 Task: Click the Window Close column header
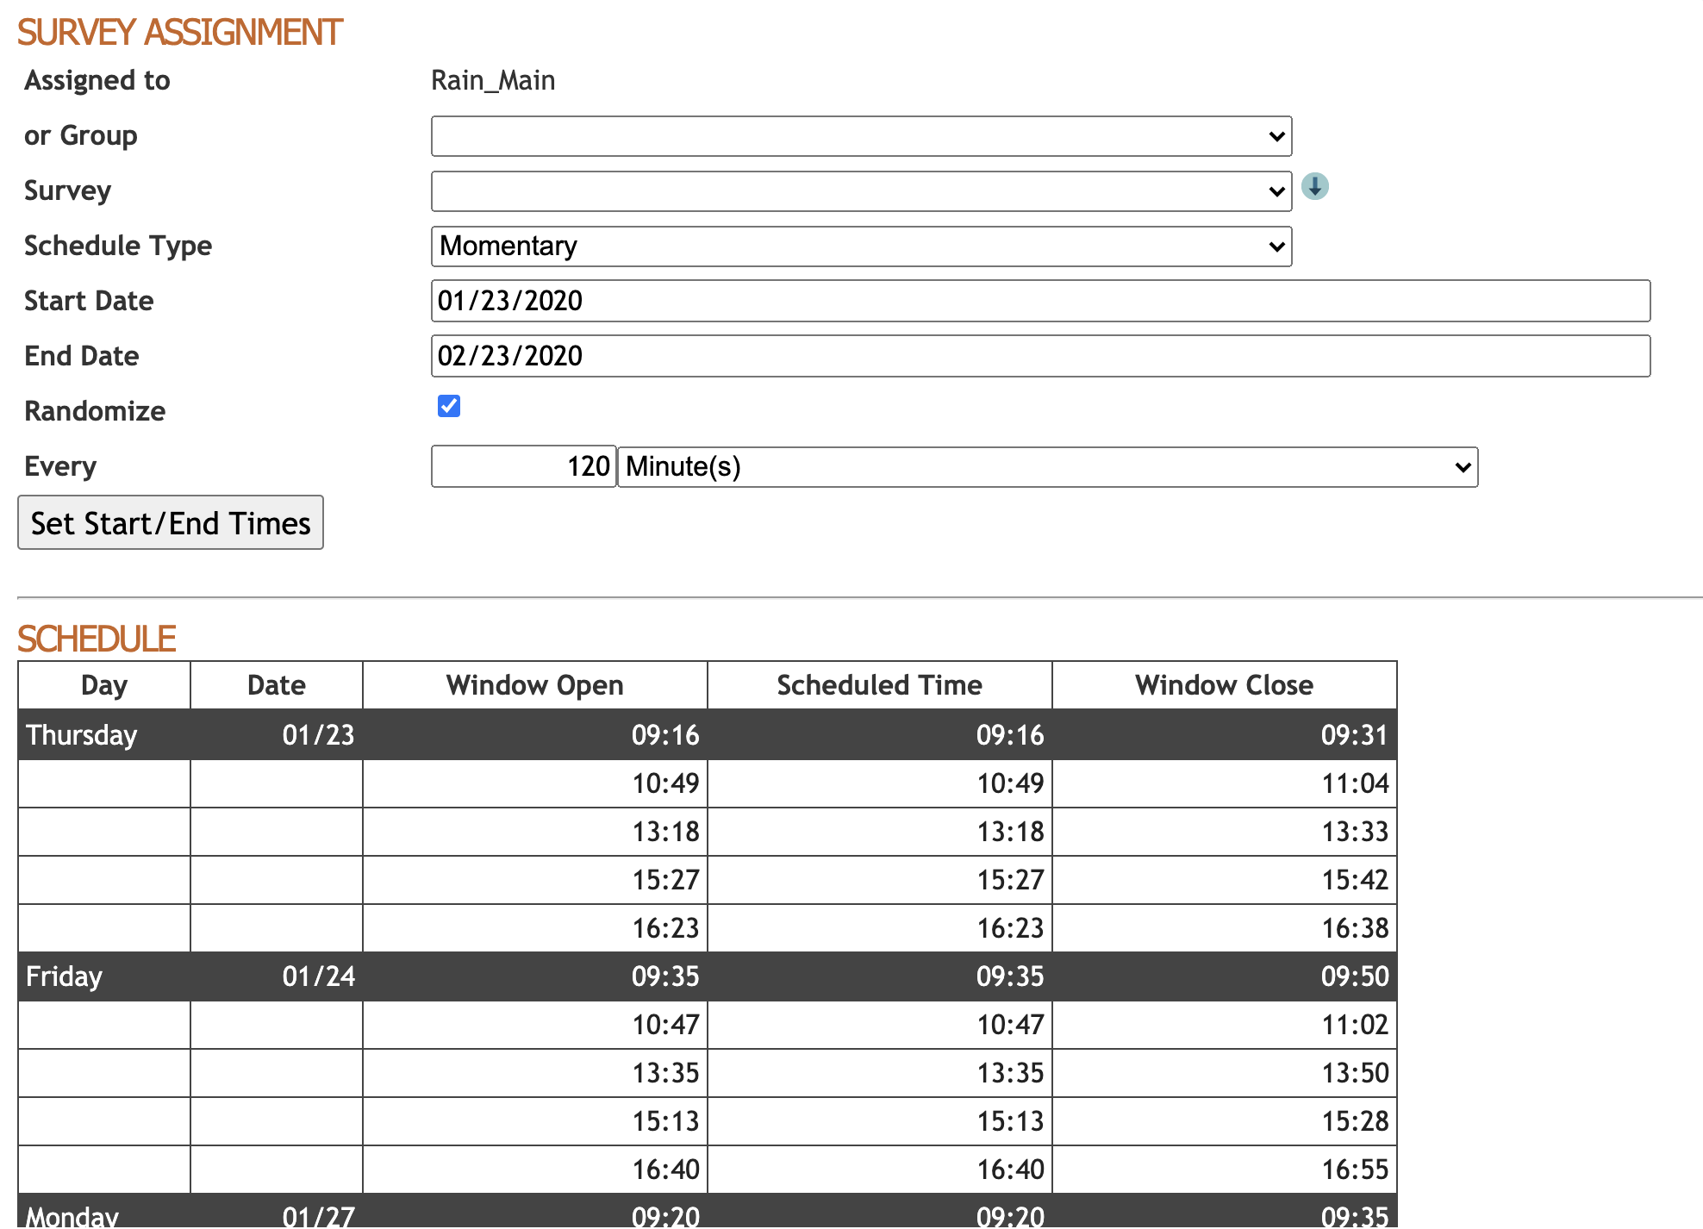(1224, 685)
